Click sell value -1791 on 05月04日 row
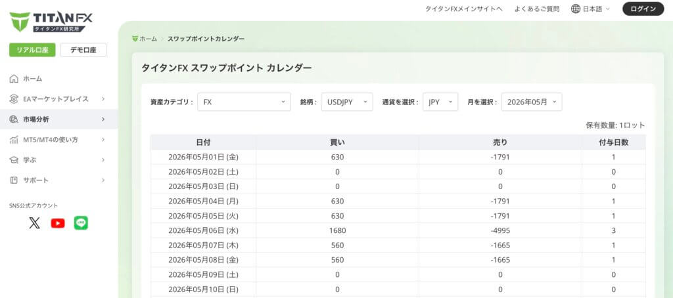This screenshot has width=673, height=298. click(500, 201)
